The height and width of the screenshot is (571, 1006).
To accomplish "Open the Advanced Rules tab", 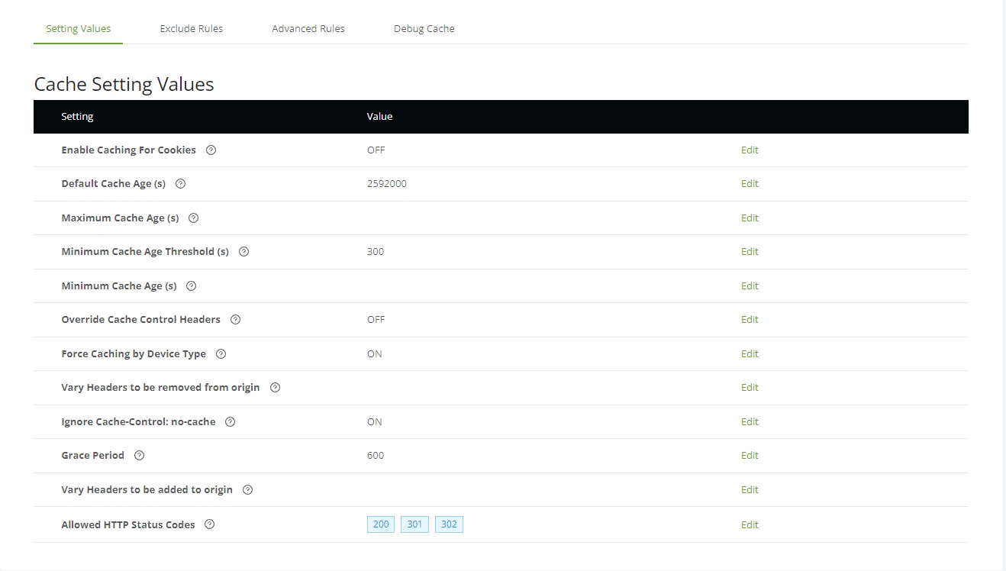I will (x=308, y=29).
